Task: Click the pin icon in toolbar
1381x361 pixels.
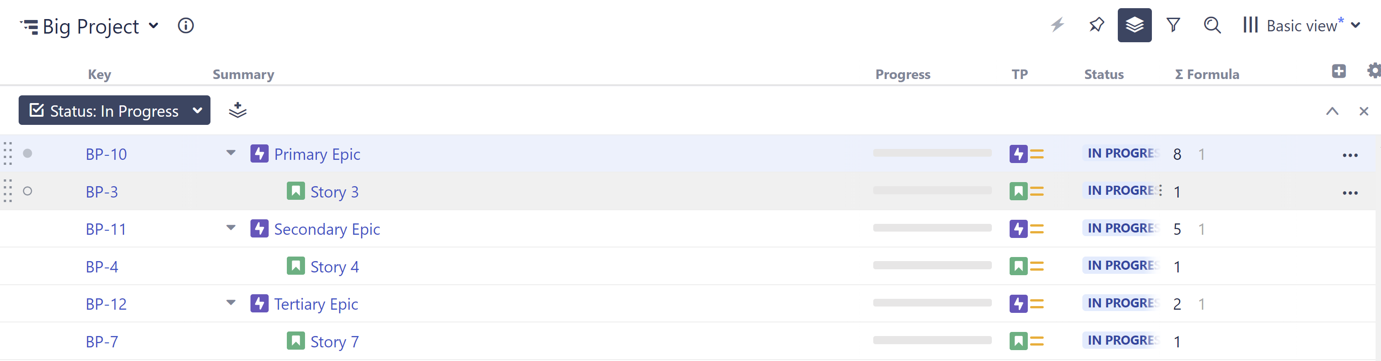Action: click(1096, 25)
